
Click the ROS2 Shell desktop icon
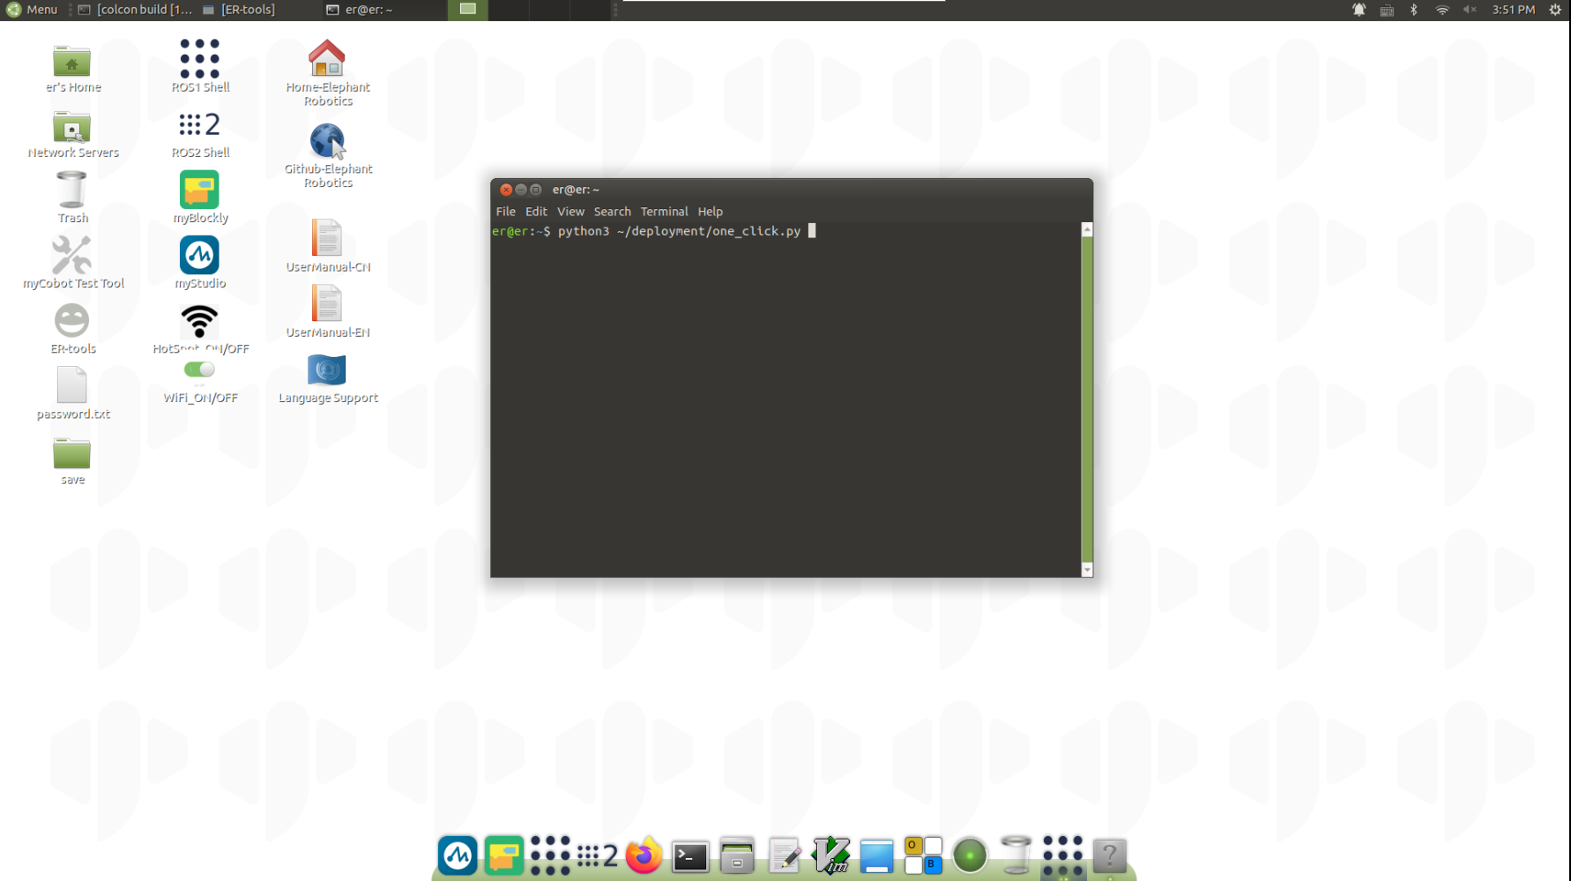(x=199, y=125)
